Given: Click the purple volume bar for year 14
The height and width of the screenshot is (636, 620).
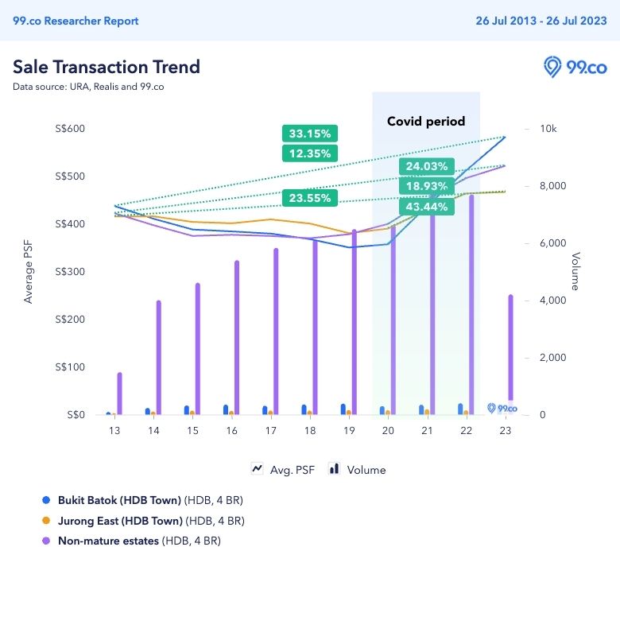Looking at the screenshot, I should [158, 357].
